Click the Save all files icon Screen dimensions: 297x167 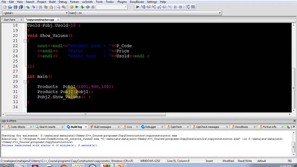[21, 7]
